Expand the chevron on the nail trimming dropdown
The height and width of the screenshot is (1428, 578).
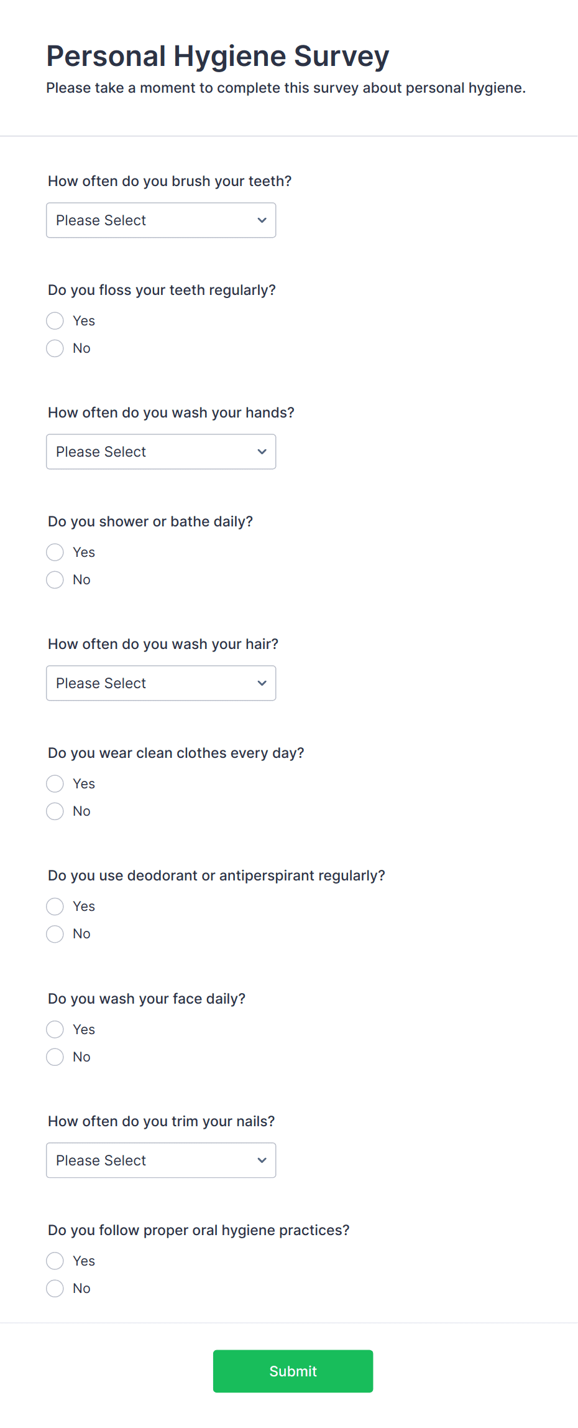[262, 1160]
